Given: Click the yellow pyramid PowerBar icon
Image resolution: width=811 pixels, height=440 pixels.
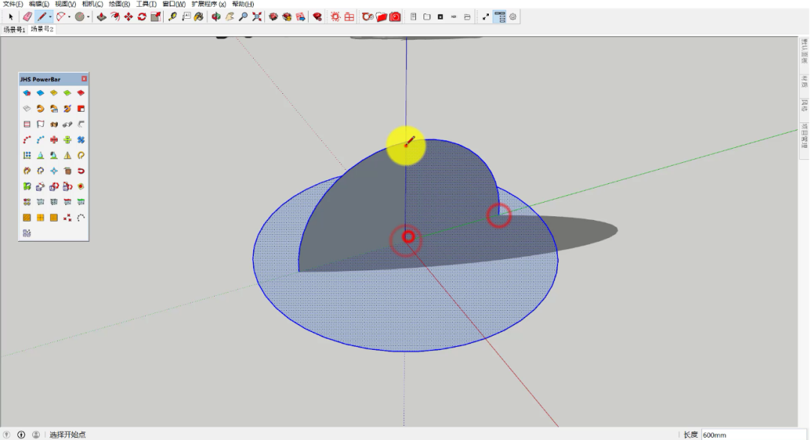Looking at the screenshot, I should pyautogui.click(x=68, y=155).
